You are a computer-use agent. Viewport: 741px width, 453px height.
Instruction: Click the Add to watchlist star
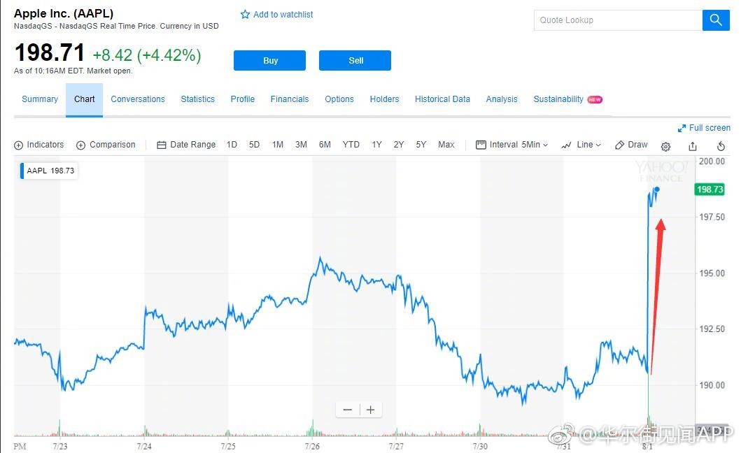click(245, 15)
